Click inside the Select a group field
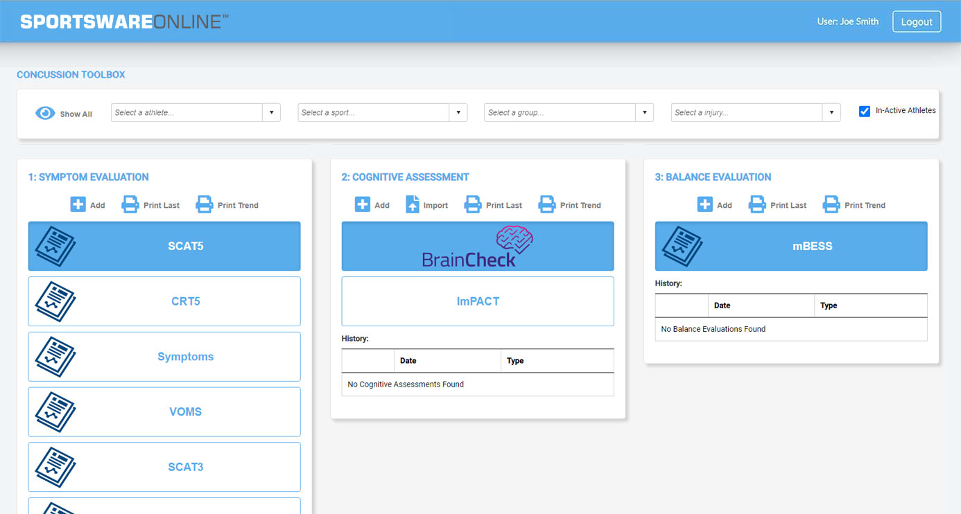Viewport: 961px width, 514px height. [x=560, y=113]
